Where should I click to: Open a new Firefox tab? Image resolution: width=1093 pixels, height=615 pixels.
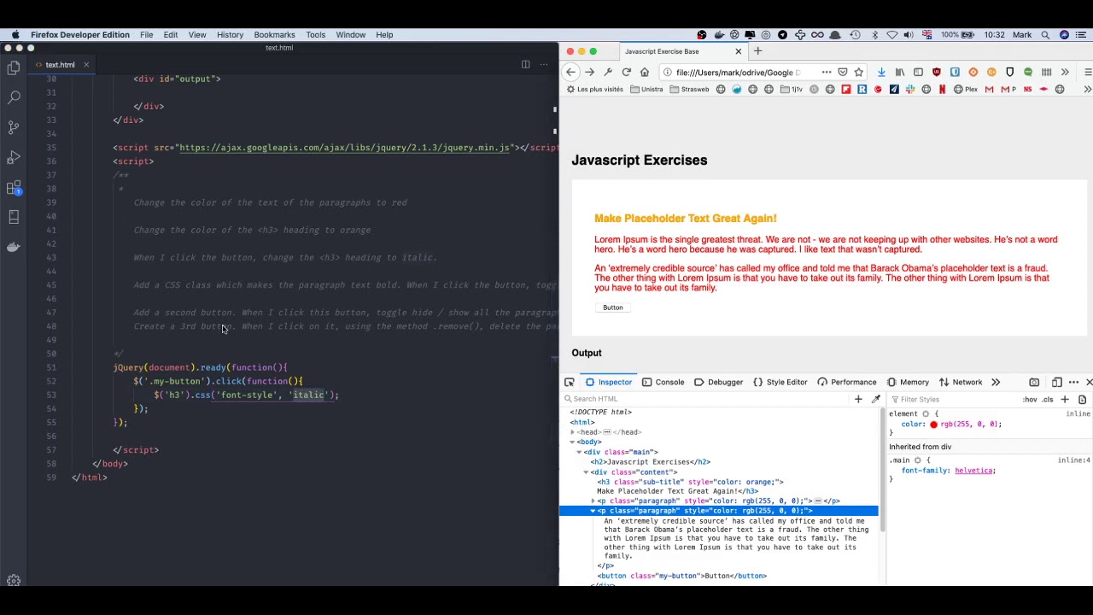pyautogui.click(x=757, y=51)
